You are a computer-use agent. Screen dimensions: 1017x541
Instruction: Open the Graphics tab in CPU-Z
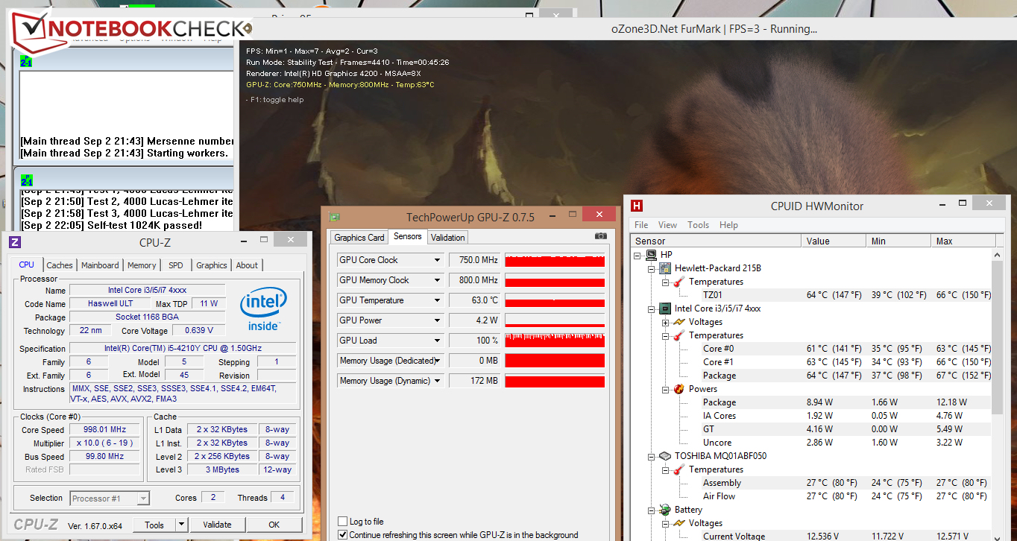tap(212, 265)
